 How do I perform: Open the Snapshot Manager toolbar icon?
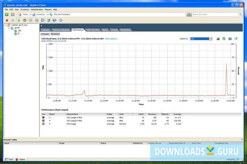tap(43, 20)
